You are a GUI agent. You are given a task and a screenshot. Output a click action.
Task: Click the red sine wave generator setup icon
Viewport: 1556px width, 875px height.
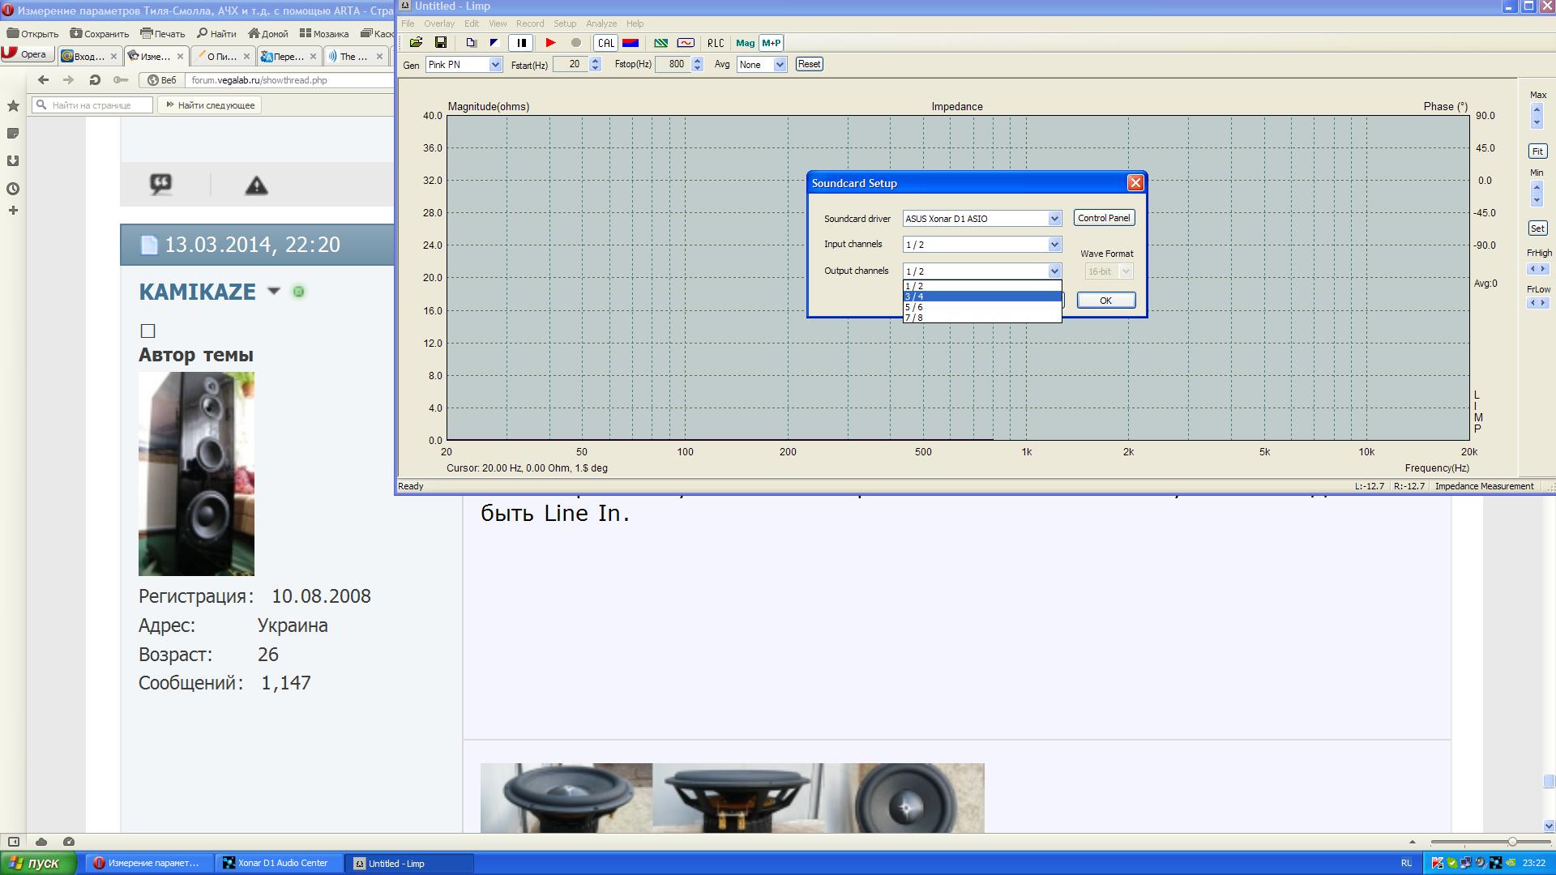pyautogui.click(x=686, y=43)
